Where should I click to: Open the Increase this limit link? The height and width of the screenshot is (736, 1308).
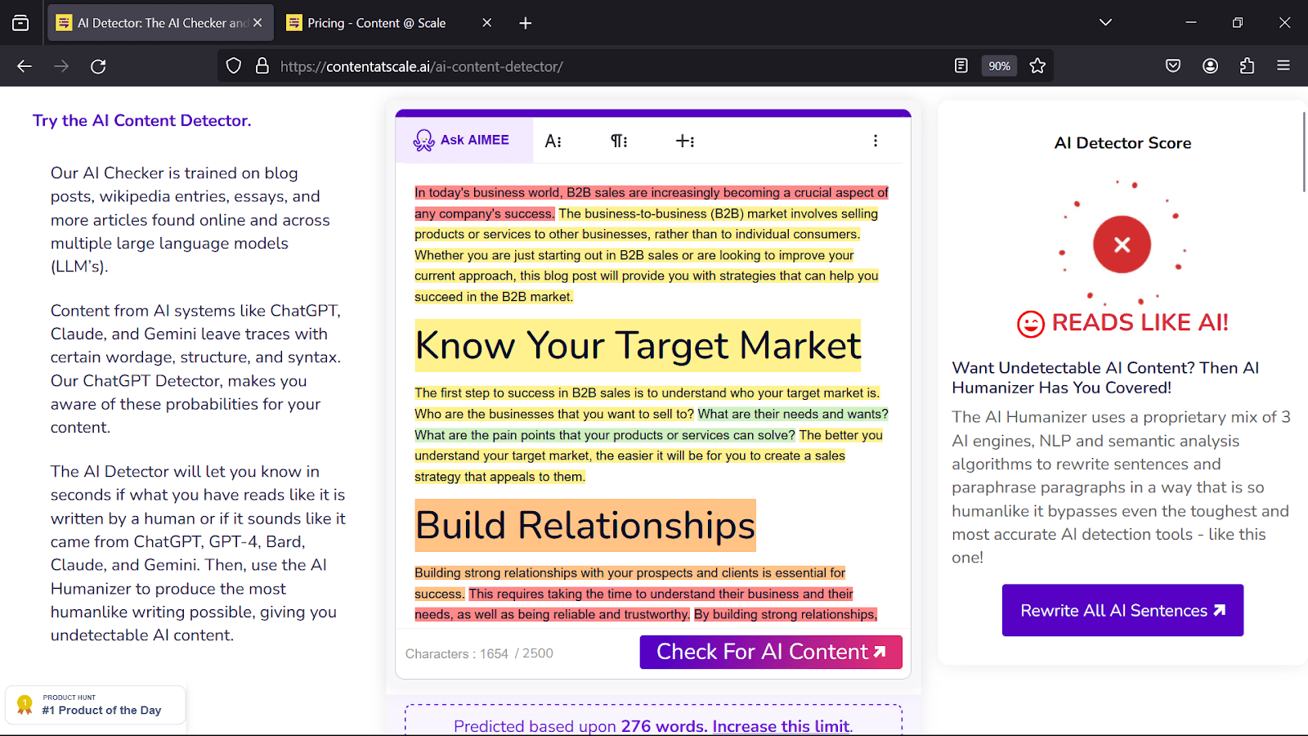pos(781,726)
